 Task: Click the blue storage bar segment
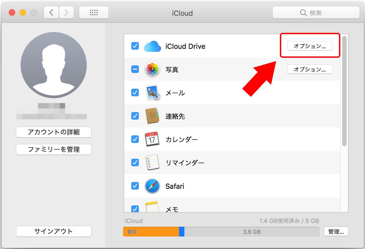pos(182,232)
